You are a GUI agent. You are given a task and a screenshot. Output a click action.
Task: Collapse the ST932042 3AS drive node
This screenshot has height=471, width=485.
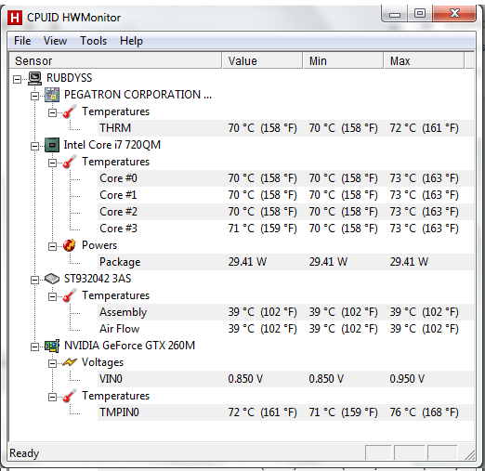(34, 280)
